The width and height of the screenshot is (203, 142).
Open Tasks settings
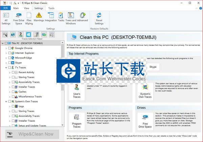(x=61, y=17)
